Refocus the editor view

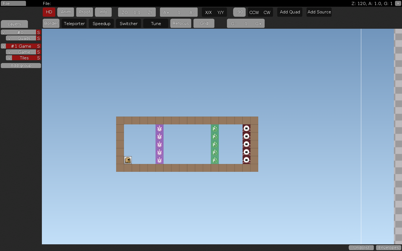(181, 23)
